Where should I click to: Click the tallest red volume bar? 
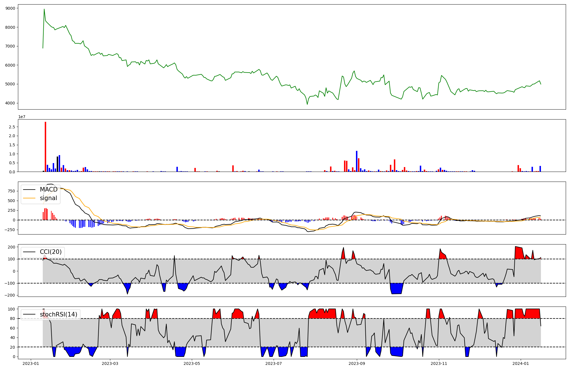[x=45, y=147]
